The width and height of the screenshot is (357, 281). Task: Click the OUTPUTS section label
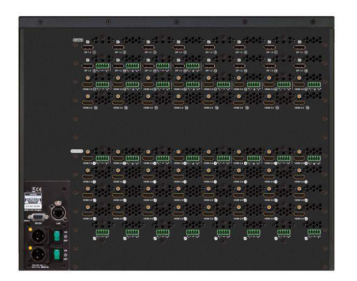[x=77, y=151]
